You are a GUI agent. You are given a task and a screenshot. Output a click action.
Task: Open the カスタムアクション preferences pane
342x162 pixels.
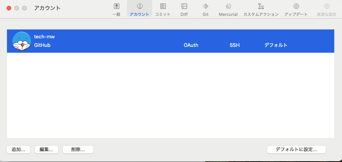coord(261,10)
